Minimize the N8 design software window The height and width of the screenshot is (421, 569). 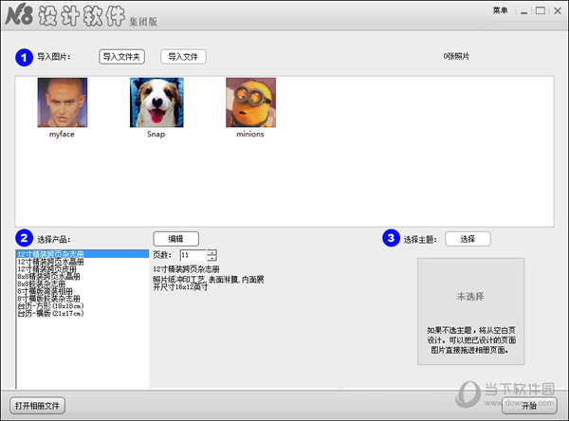(523, 11)
